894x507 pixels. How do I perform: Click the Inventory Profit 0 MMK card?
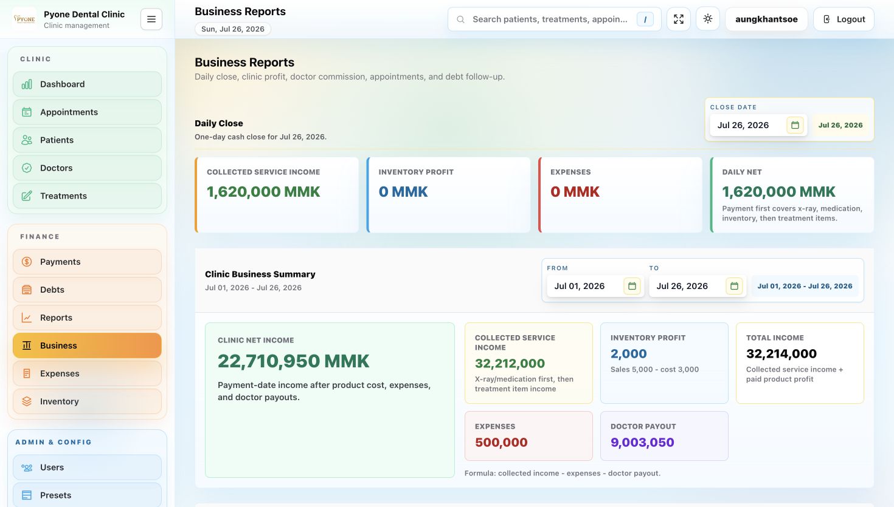tap(448, 195)
